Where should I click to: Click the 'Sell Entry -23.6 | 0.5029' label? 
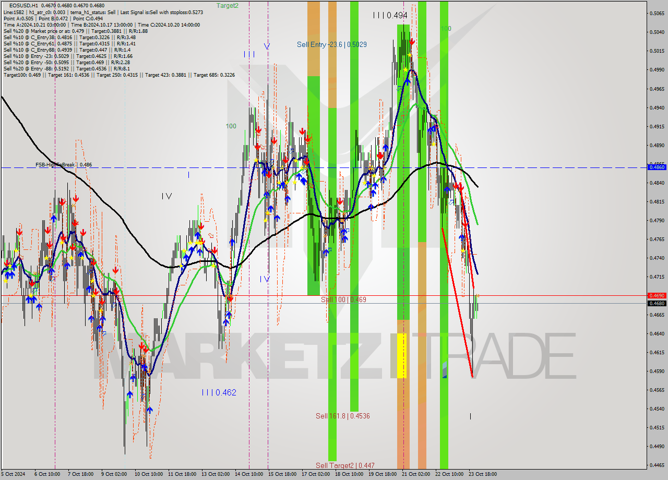[x=331, y=44]
